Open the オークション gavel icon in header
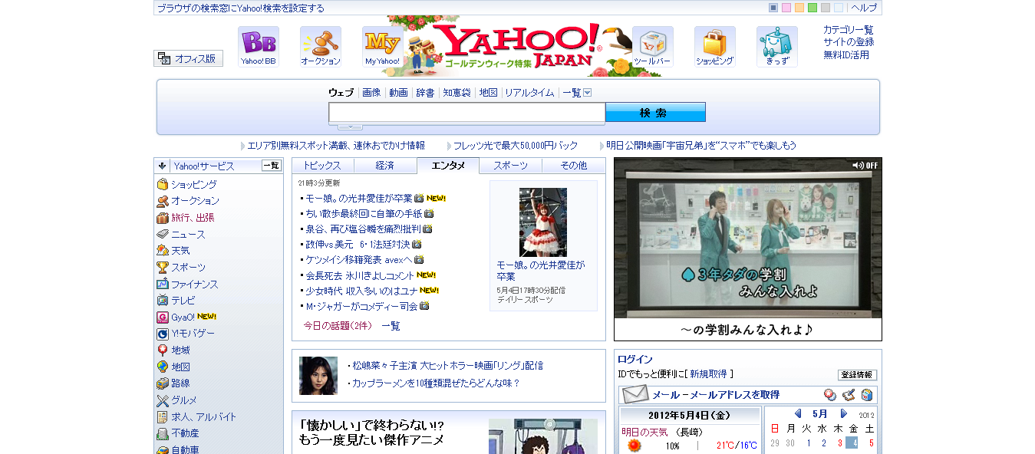 [x=321, y=47]
